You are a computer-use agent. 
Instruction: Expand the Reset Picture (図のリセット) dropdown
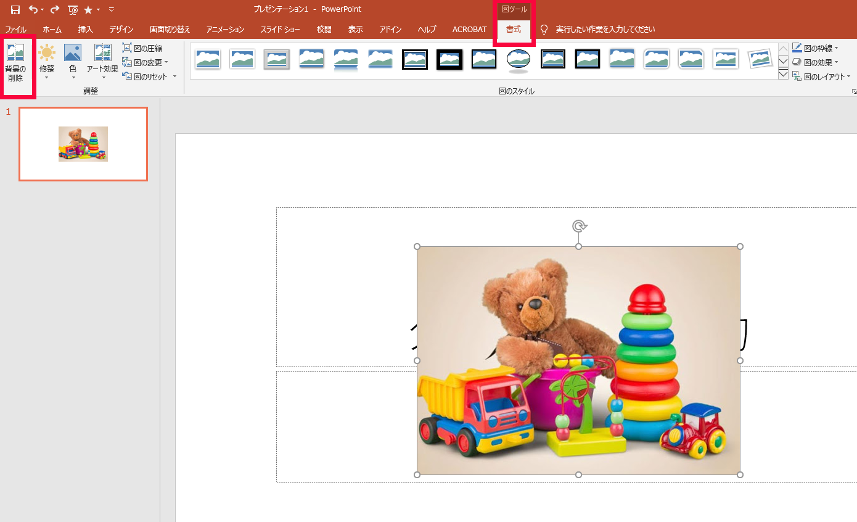(x=174, y=77)
